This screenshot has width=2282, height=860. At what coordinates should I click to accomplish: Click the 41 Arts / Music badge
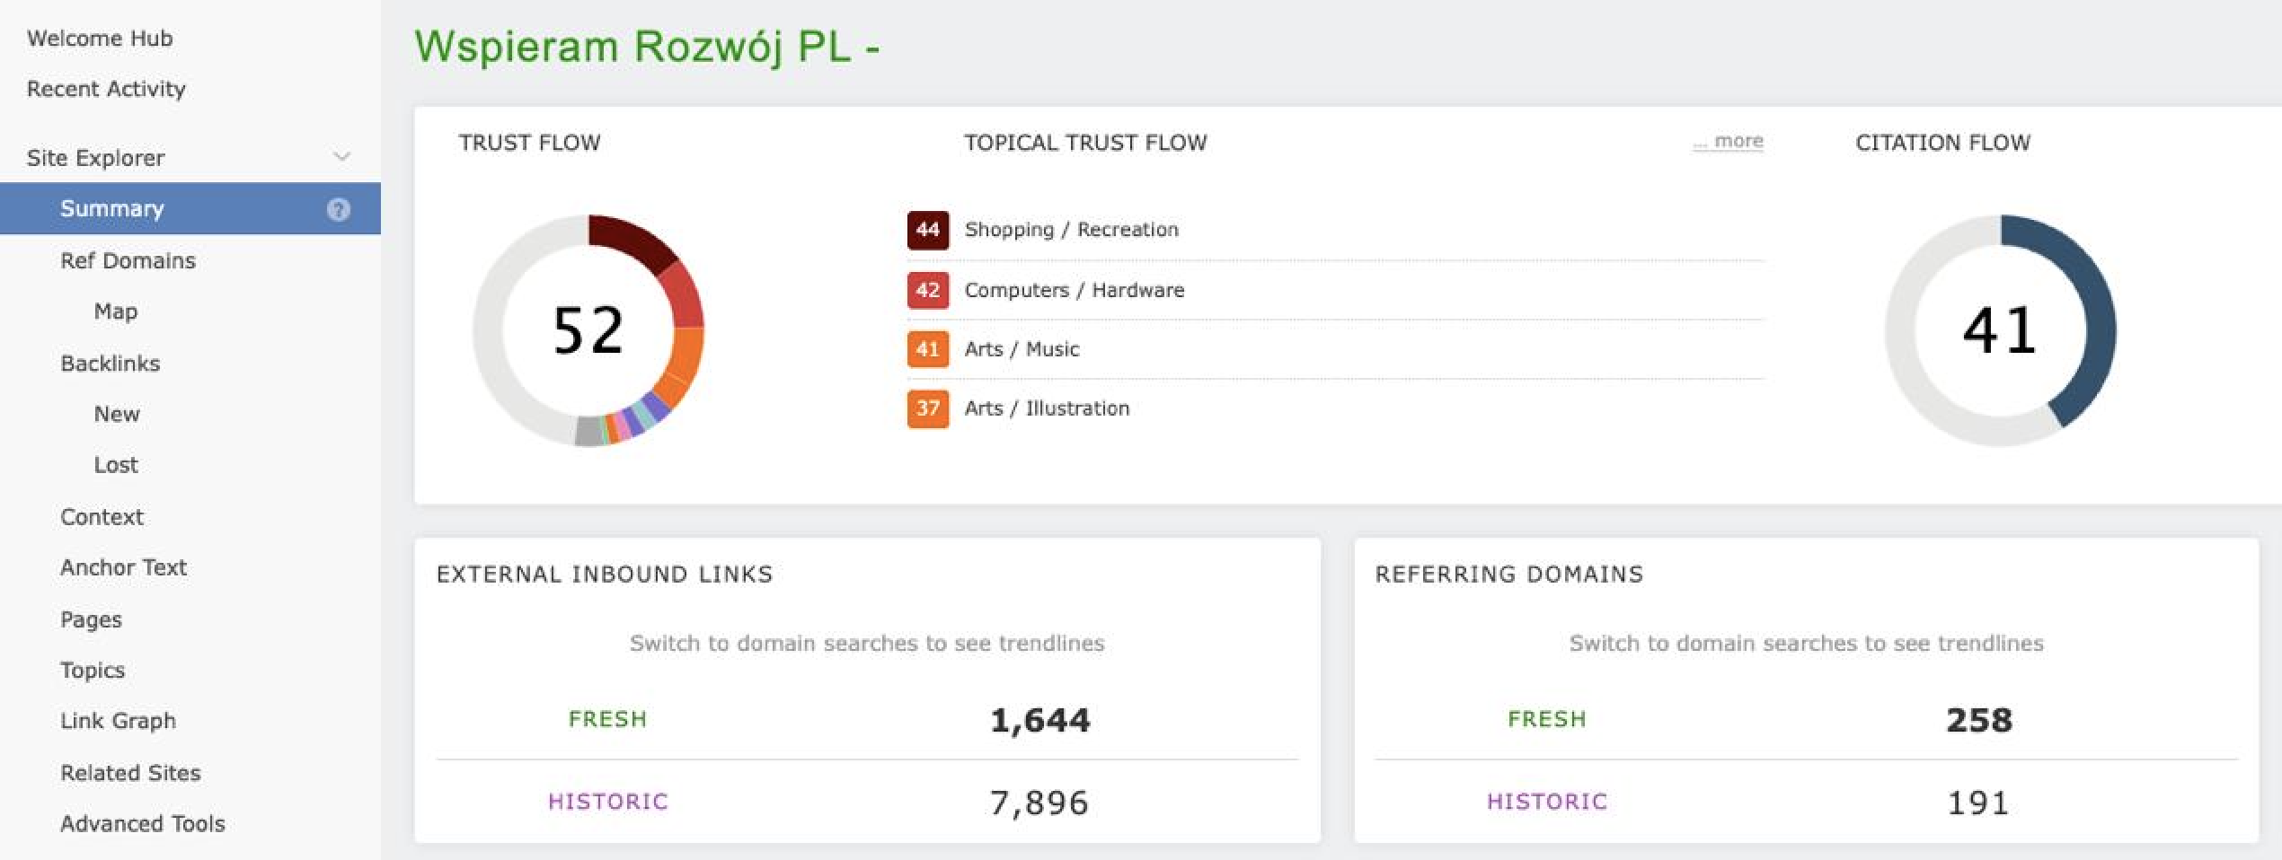point(927,349)
